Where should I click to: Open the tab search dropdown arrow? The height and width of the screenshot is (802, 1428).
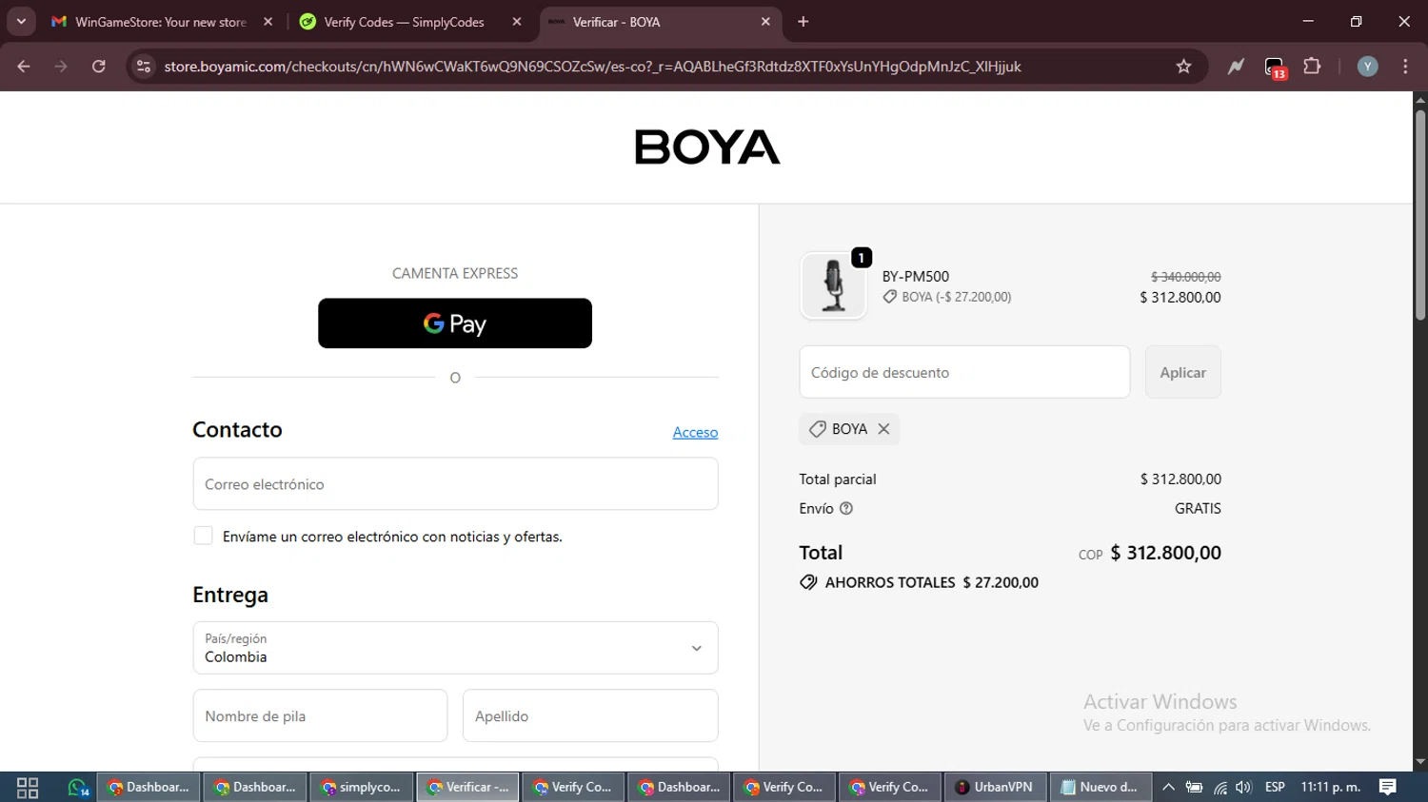[x=21, y=21]
